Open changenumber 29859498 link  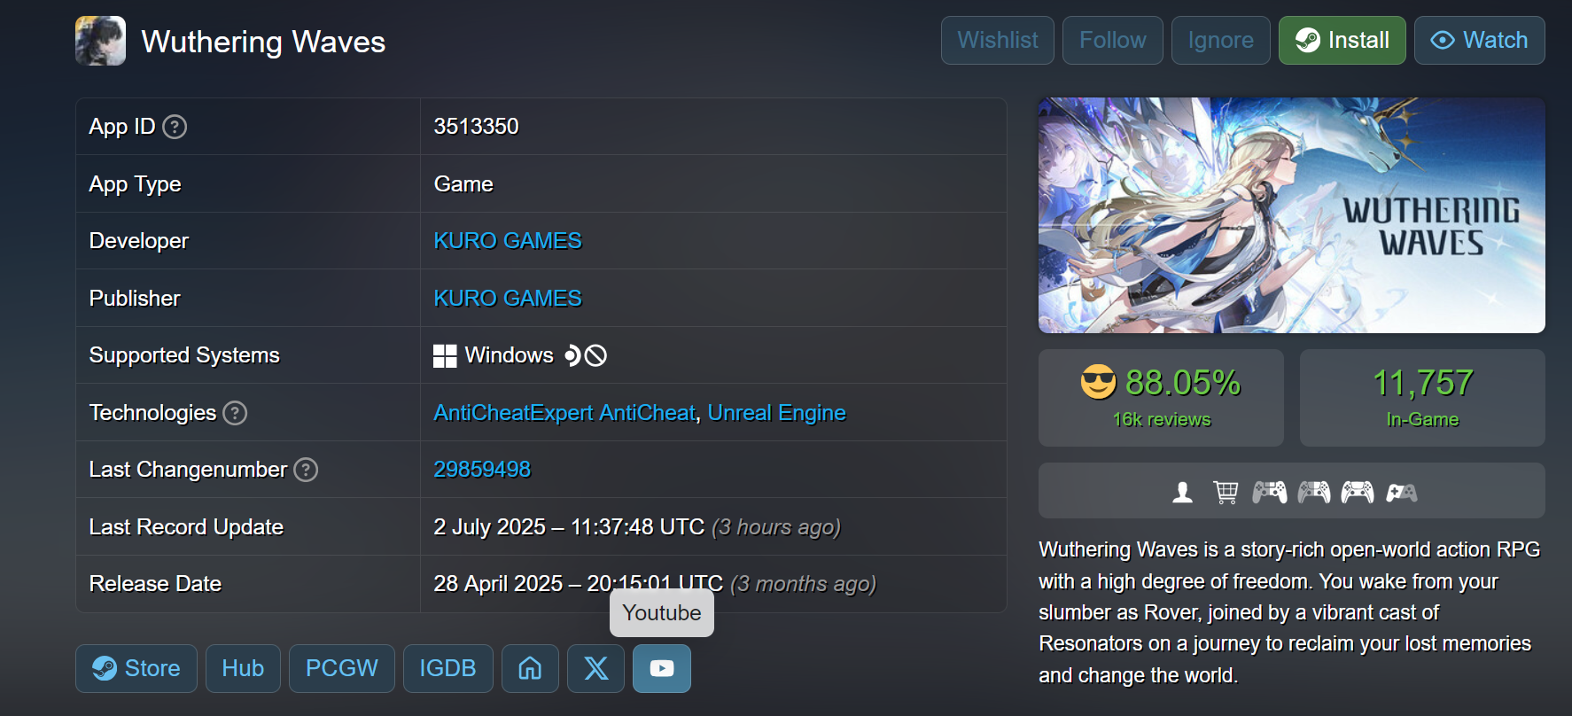482,470
